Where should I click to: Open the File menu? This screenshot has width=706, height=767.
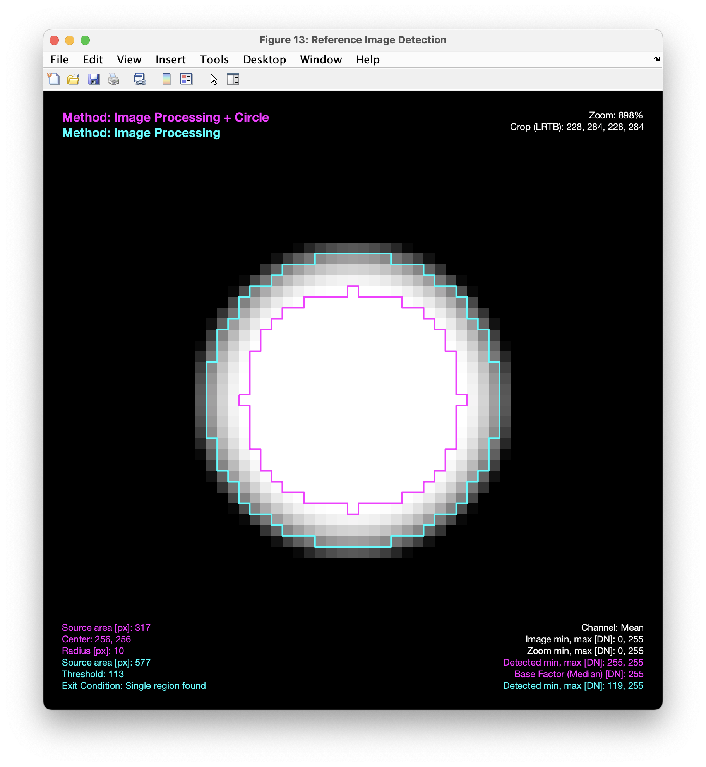59,60
